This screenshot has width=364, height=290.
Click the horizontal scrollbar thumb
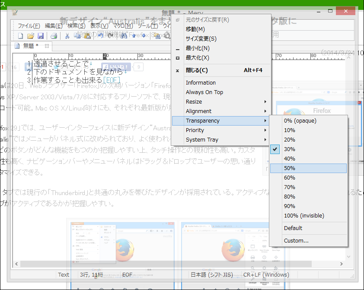pyautogui.click(x=166, y=264)
